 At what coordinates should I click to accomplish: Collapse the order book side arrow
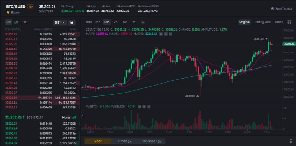click(83, 115)
